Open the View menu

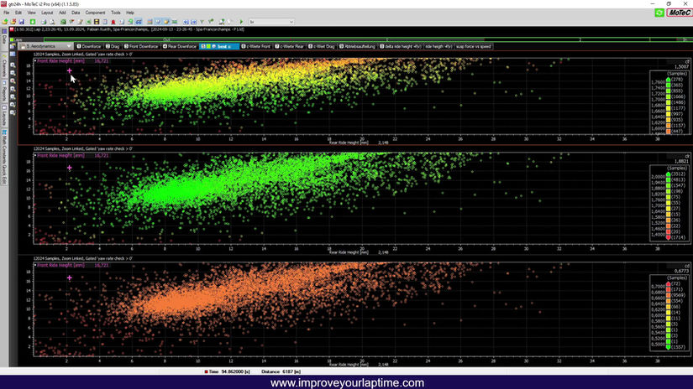(31, 13)
